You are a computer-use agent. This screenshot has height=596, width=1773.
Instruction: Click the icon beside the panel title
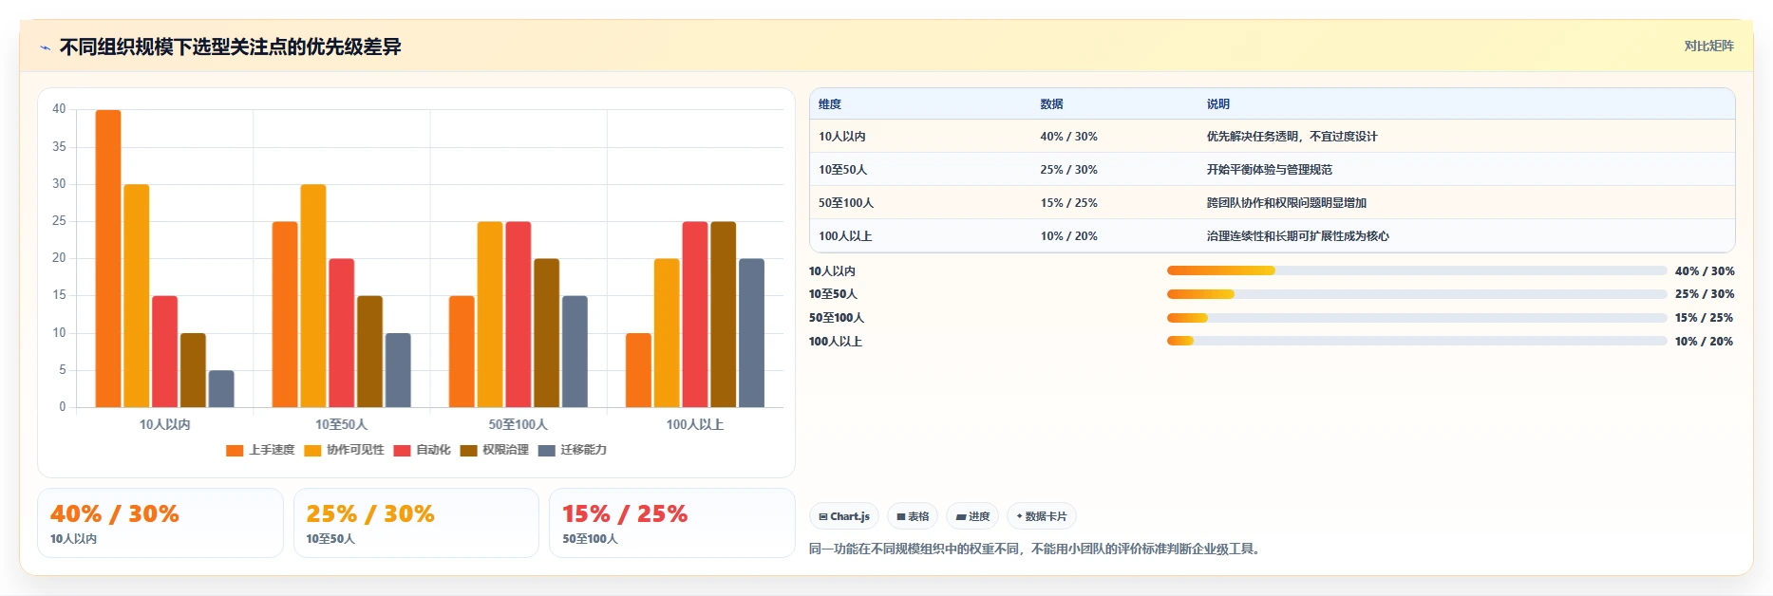point(45,47)
